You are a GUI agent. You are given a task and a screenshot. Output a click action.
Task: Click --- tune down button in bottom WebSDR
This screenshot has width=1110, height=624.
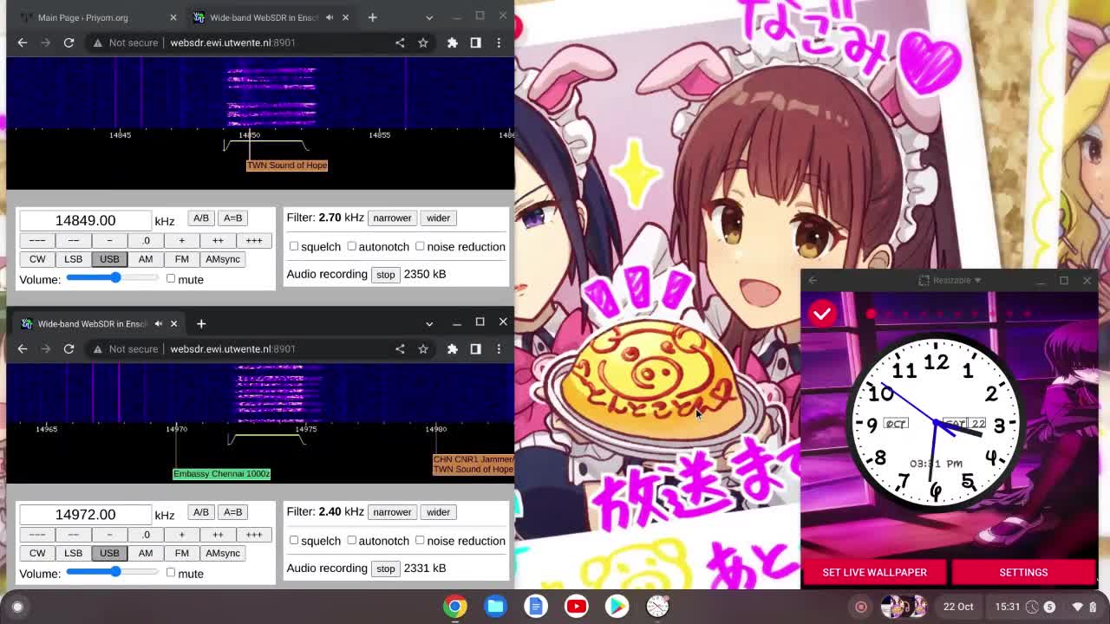click(x=37, y=535)
